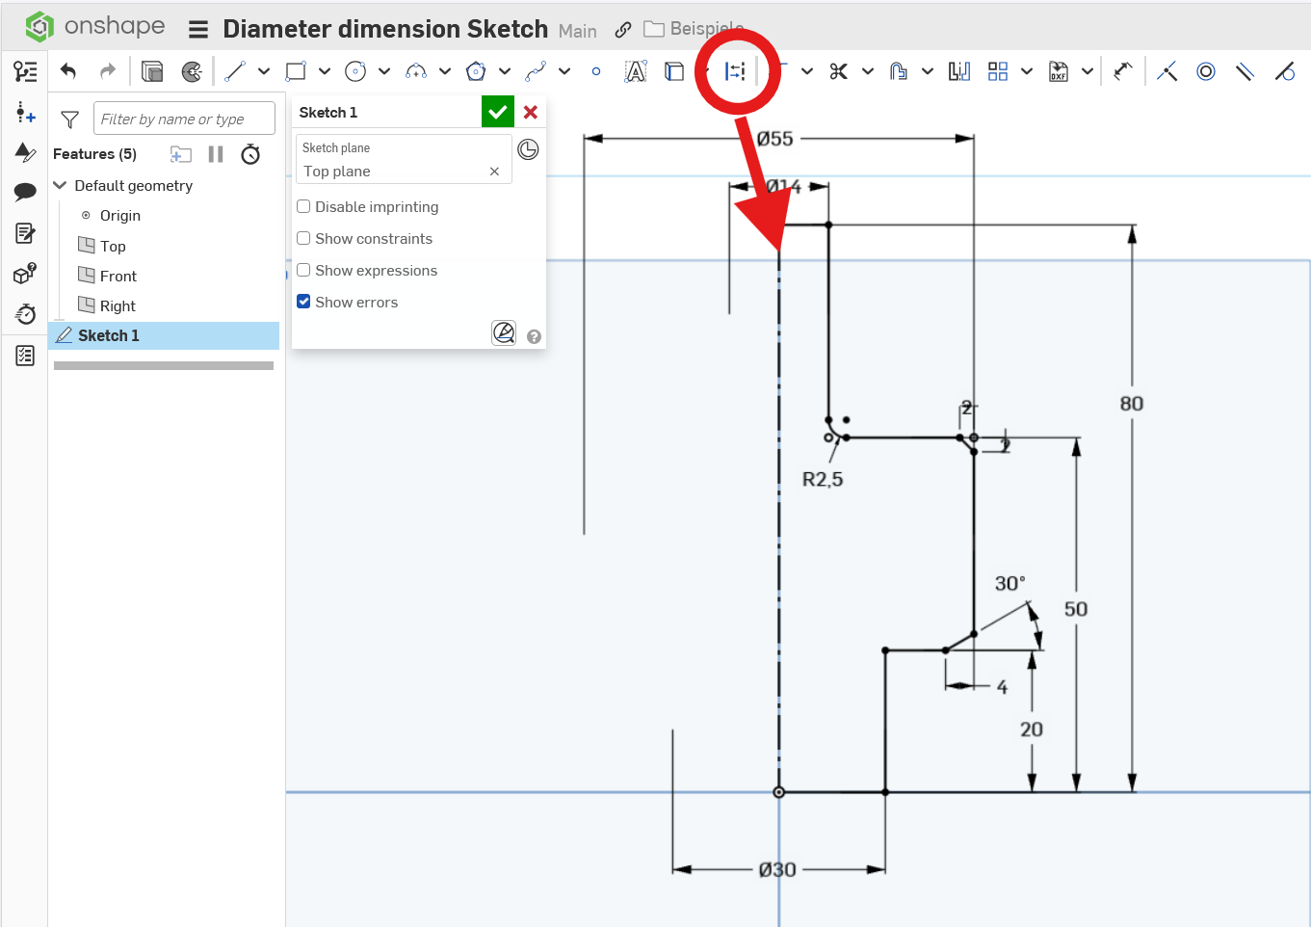Image resolution: width=1311 pixels, height=927 pixels.
Task: Select the Trim scissors tool
Action: click(838, 71)
